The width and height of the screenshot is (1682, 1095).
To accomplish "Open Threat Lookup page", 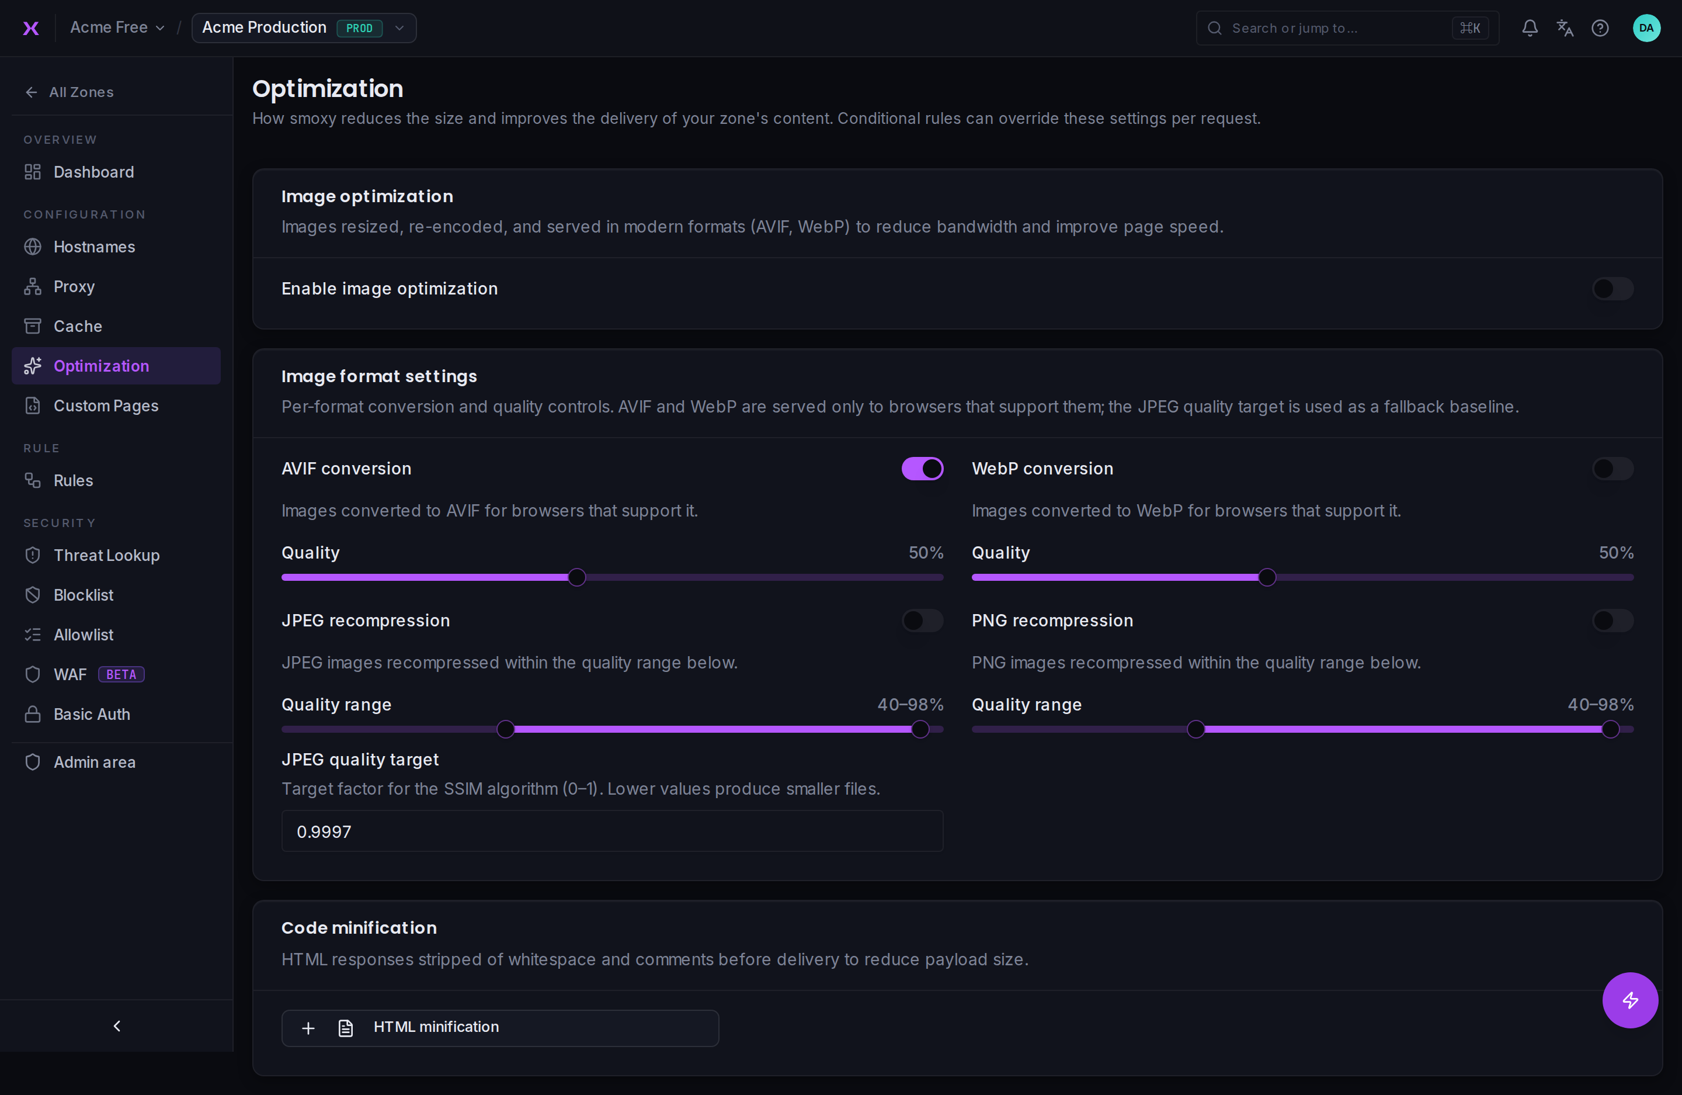I will click(x=116, y=555).
